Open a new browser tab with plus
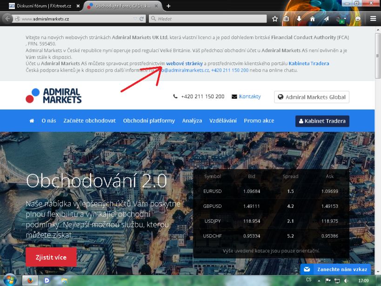This screenshot has height=286, width=381. tap(168, 6)
